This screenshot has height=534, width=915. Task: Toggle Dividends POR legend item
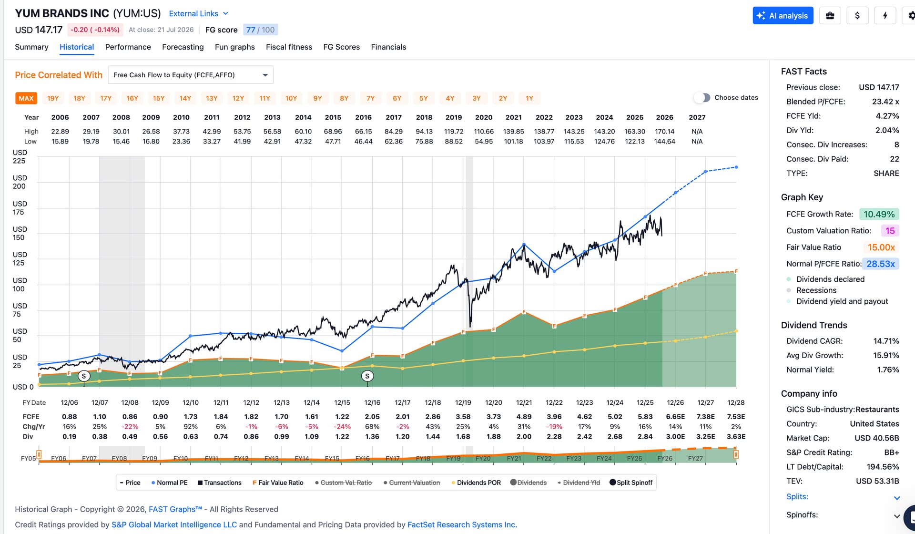pos(476,483)
